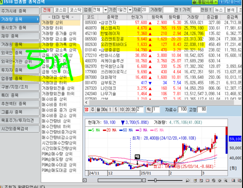Viewport: 243px width, 188px height.
Task: Open 재무 종목 in left menu
Action: point(20,36)
